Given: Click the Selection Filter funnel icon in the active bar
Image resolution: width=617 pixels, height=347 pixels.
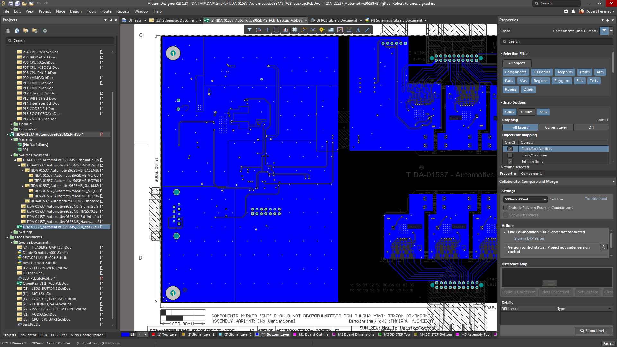Looking at the screenshot, I should click(249, 30).
